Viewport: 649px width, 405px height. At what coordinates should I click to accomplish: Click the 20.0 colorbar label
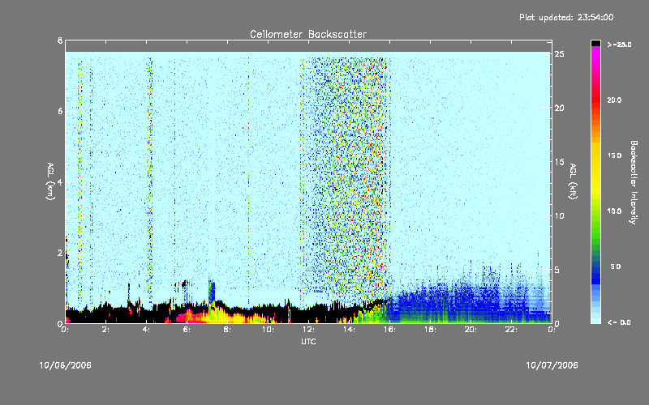click(x=614, y=100)
